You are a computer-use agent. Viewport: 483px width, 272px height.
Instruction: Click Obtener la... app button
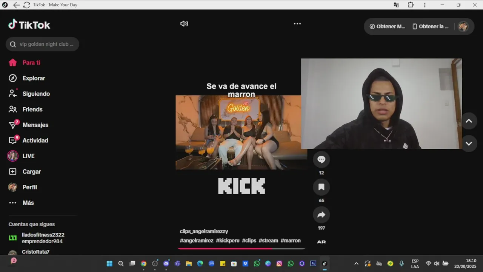[x=431, y=26]
